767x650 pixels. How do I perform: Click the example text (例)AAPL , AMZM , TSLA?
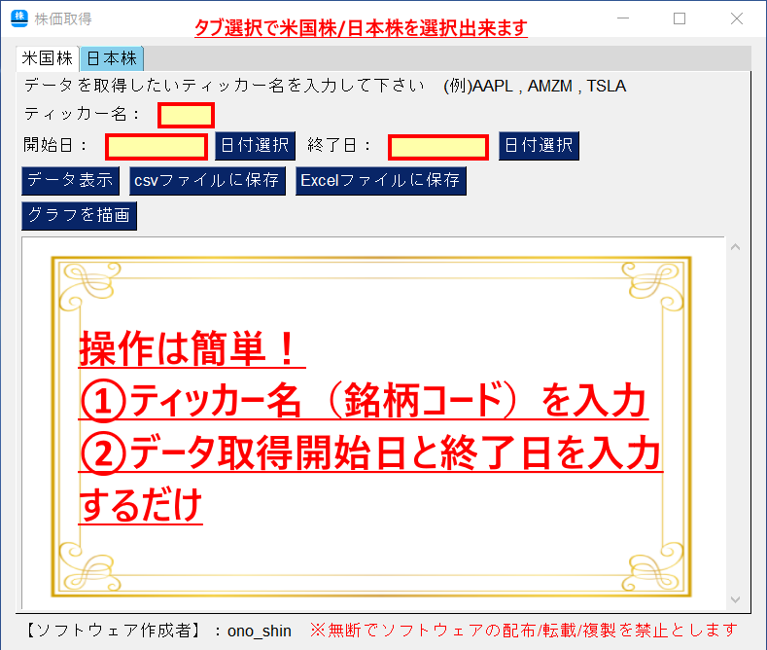tap(535, 87)
